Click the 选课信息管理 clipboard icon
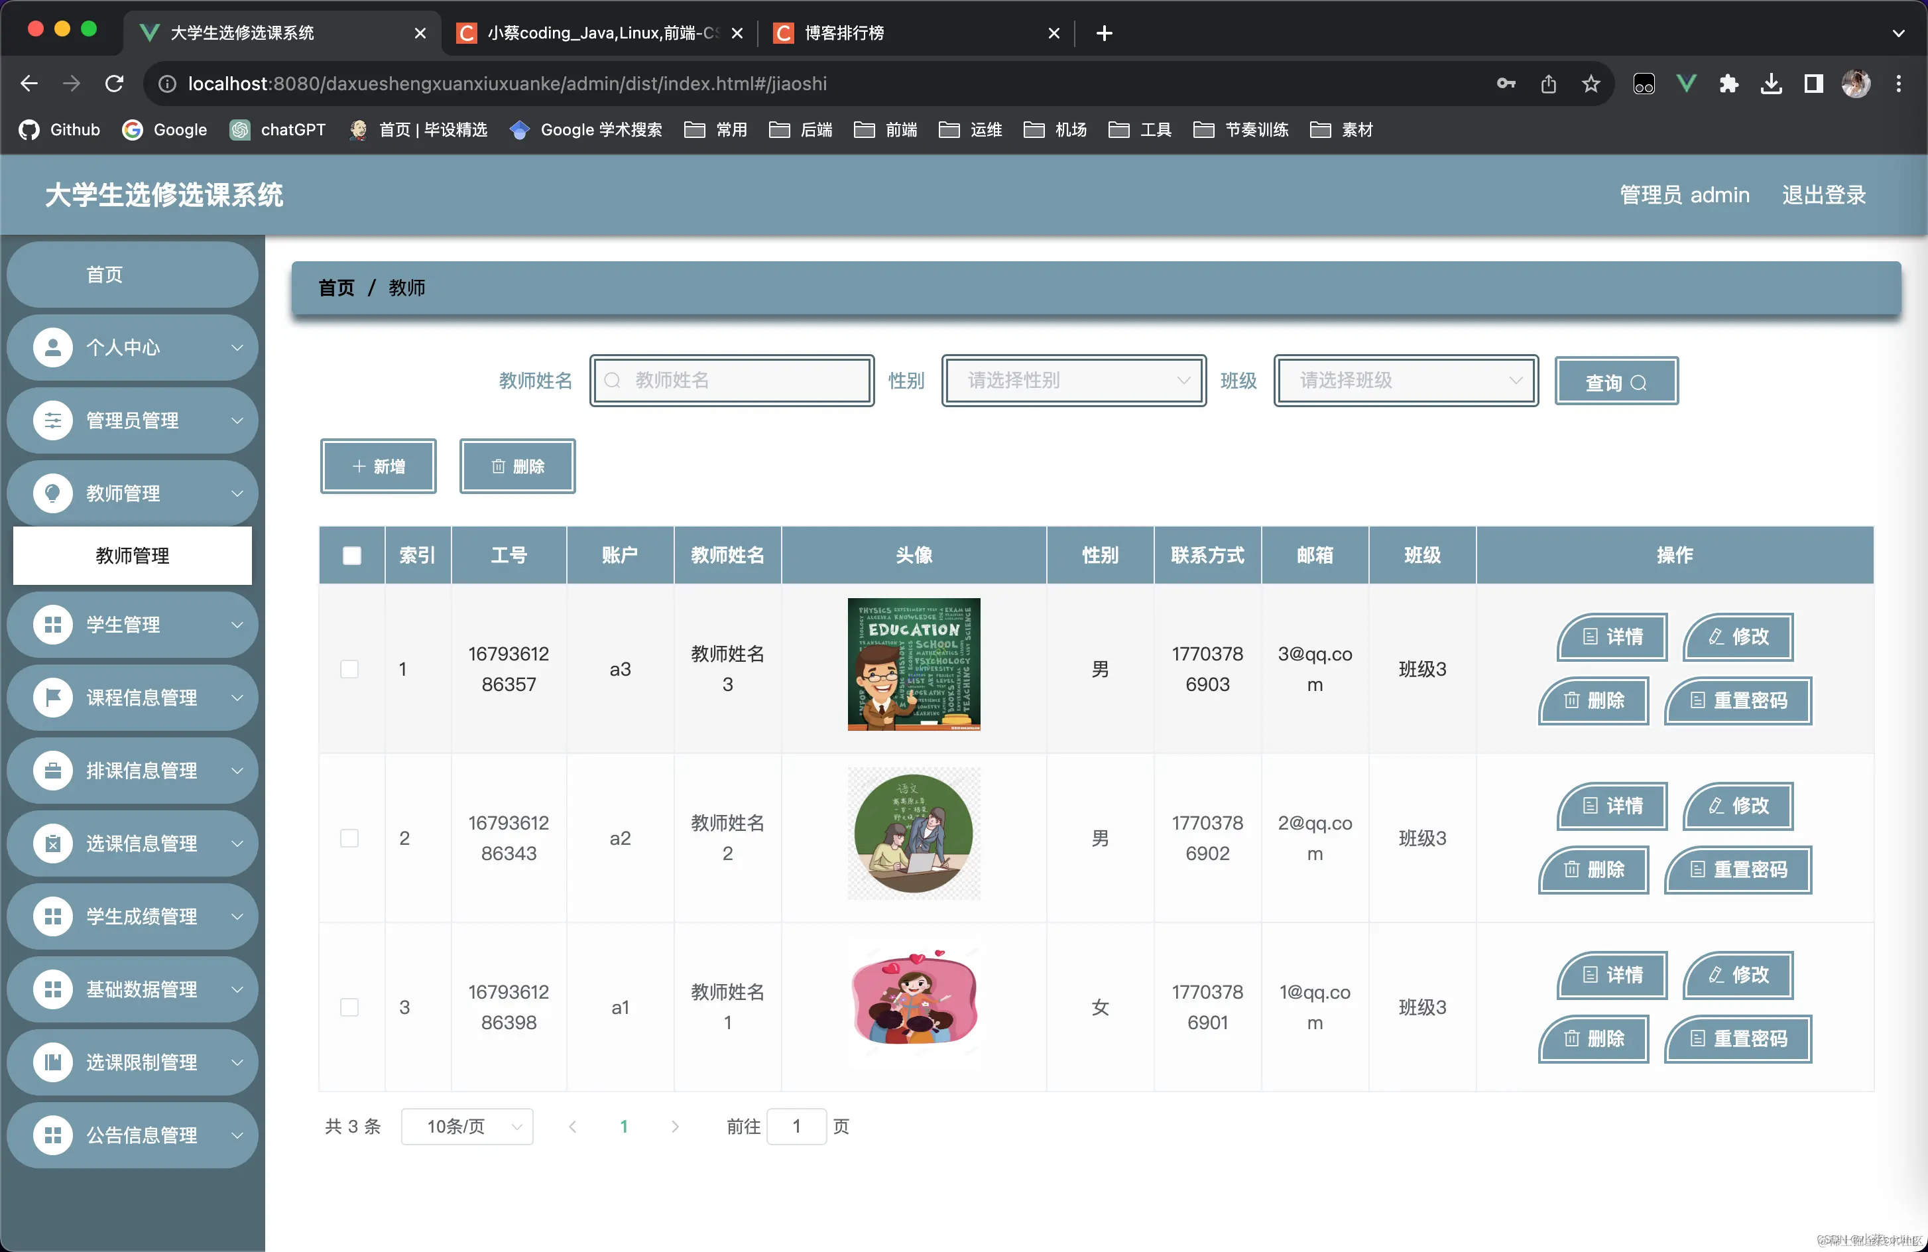The image size is (1928, 1252). click(x=52, y=843)
